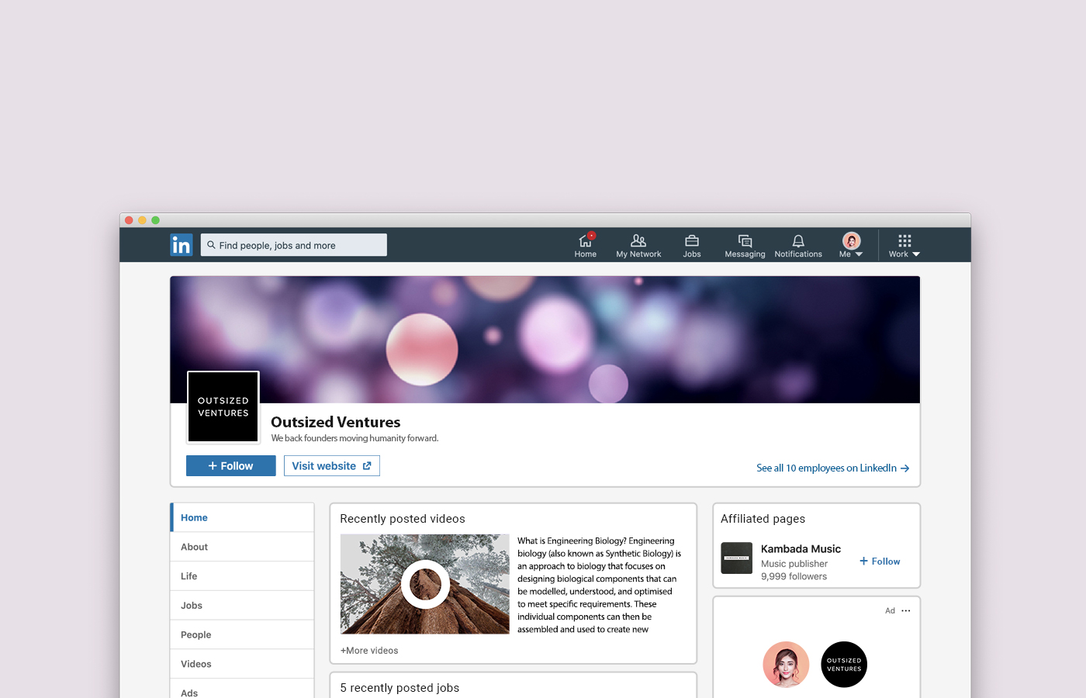
Task: Select the Ads sidebar tab
Action: [x=242, y=690]
